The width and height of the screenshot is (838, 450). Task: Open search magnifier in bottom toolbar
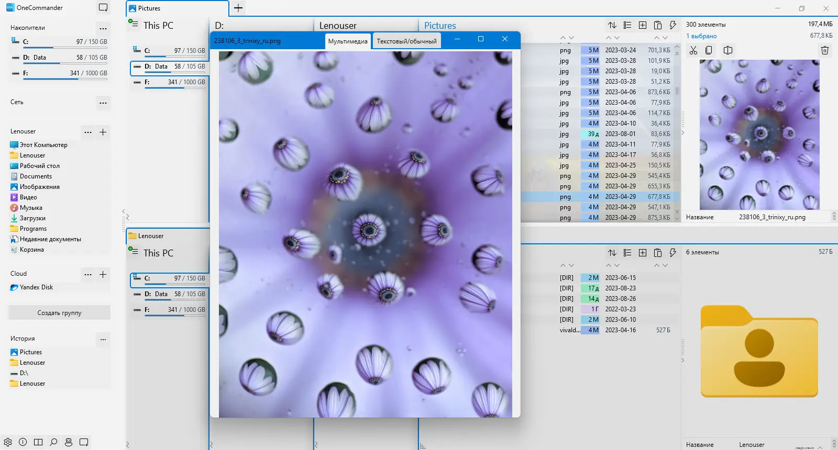click(53, 442)
